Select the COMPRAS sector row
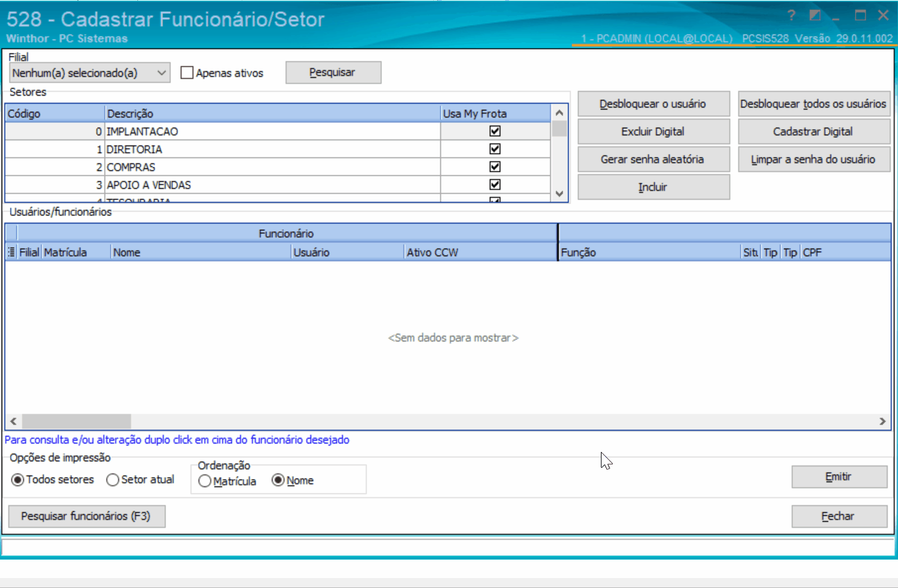This screenshot has width=898, height=588. [277, 167]
